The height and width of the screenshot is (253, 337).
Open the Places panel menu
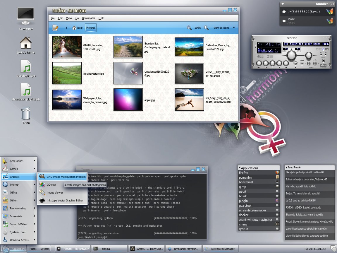click(x=33, y=249)
